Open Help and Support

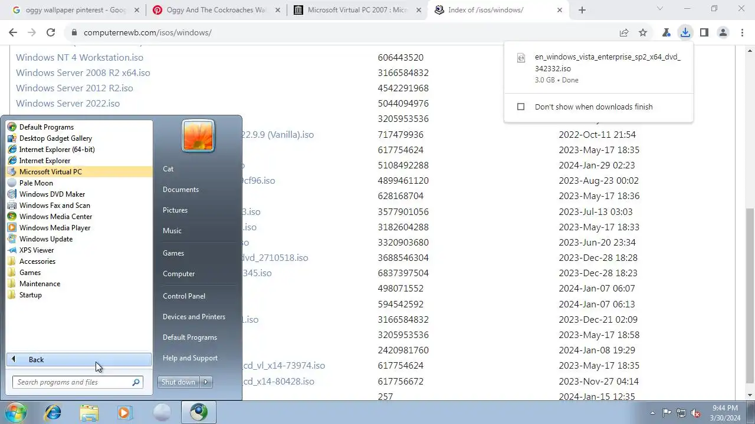point(190,358)
